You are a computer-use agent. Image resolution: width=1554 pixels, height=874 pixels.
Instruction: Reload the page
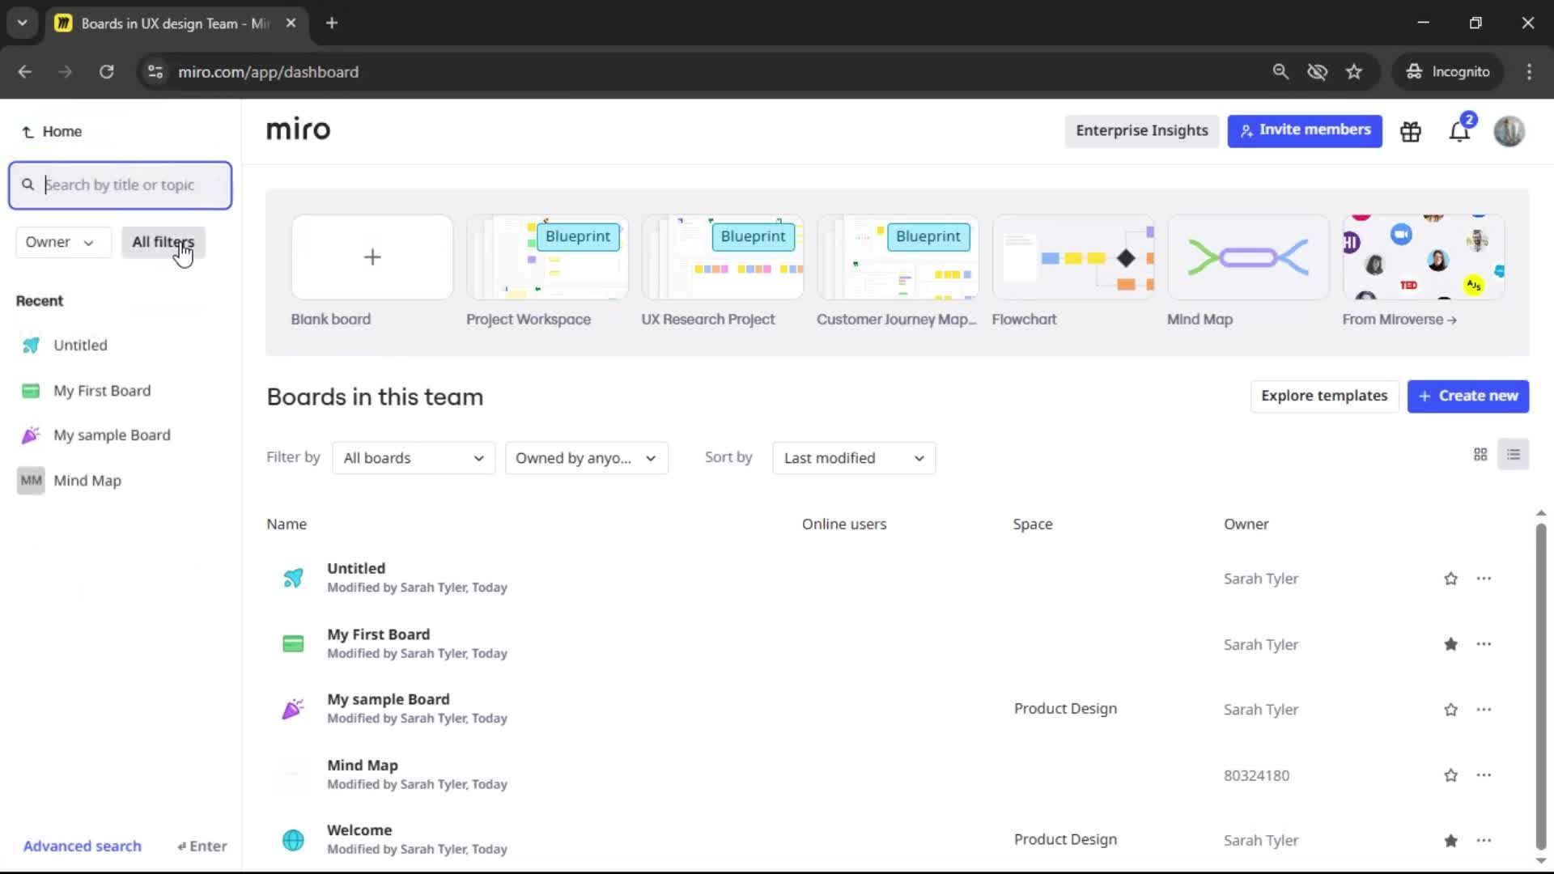[106, 71]
